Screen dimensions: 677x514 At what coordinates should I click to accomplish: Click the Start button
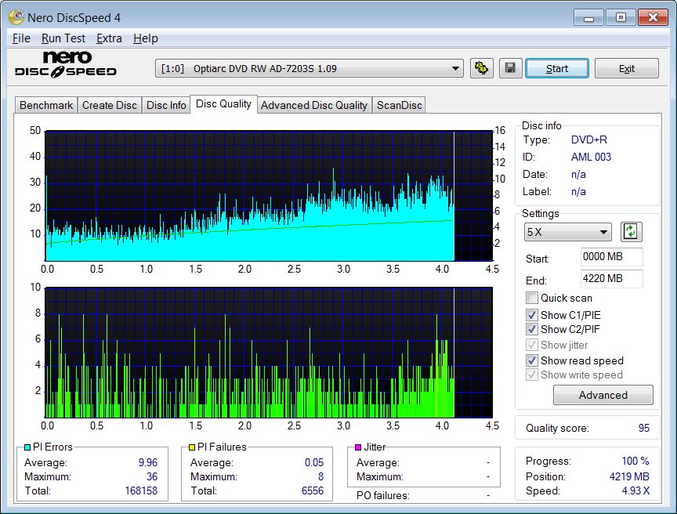click(x=557, y=69)
